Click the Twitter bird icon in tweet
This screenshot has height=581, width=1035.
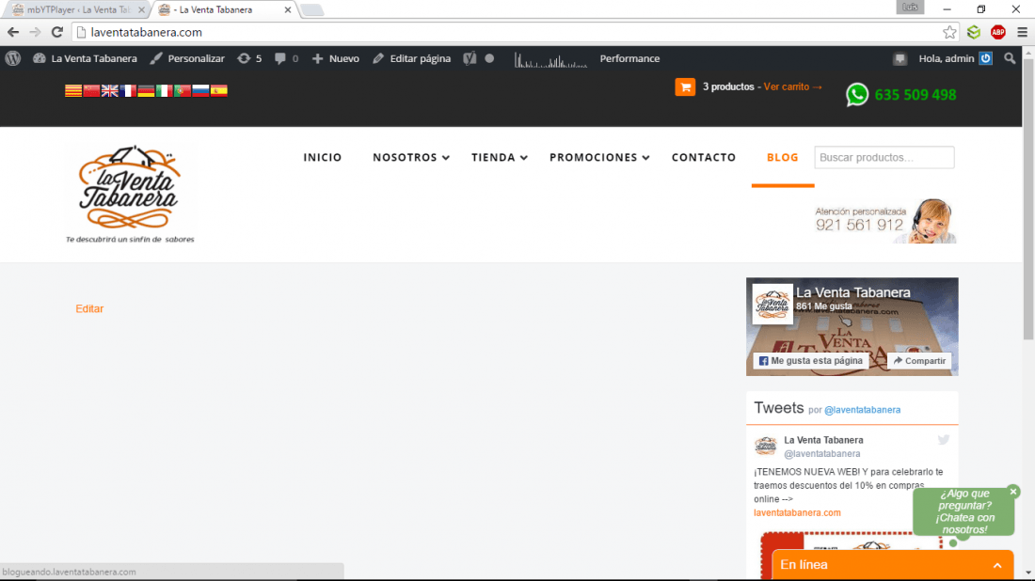point(943,440)
